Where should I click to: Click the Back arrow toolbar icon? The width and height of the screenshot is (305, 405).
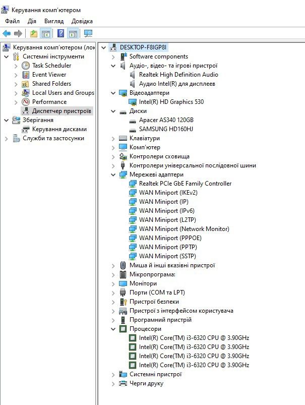[7, 33]
